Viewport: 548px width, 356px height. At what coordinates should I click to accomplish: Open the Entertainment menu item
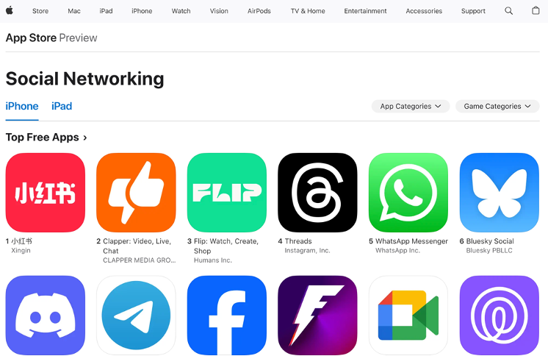pyautogui.click(x=365, y=11)
